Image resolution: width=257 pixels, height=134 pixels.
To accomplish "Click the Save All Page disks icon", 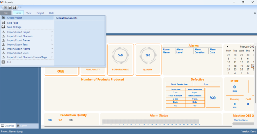I will coord(3,27).
